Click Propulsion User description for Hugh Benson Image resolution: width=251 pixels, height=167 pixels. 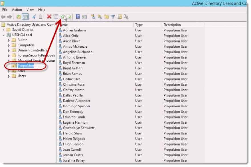pyautogui.click(x=175, y=144)
